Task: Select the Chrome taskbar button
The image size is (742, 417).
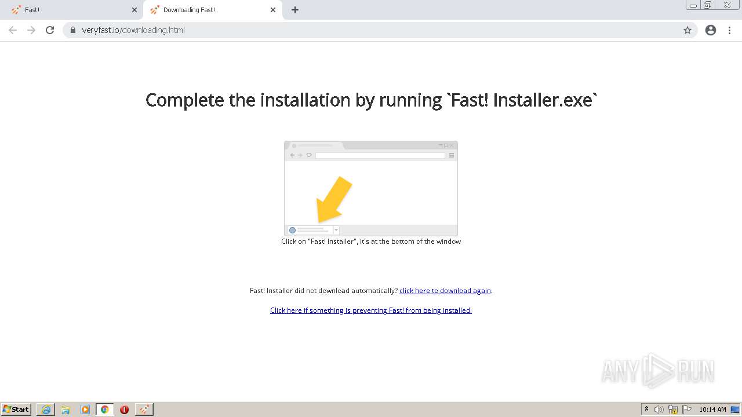Action: pos(105,409)
